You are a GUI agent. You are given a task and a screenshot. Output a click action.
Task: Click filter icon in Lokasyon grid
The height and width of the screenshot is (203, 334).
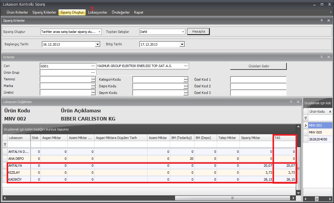5,144
